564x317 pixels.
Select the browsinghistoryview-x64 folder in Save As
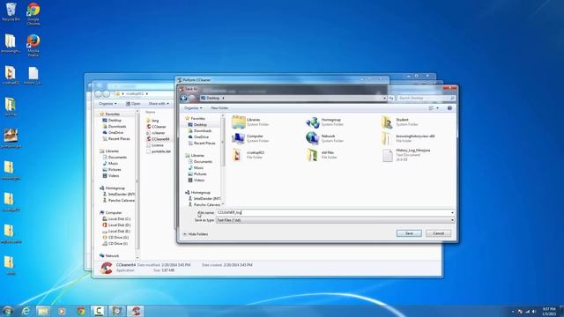point(408,138)
